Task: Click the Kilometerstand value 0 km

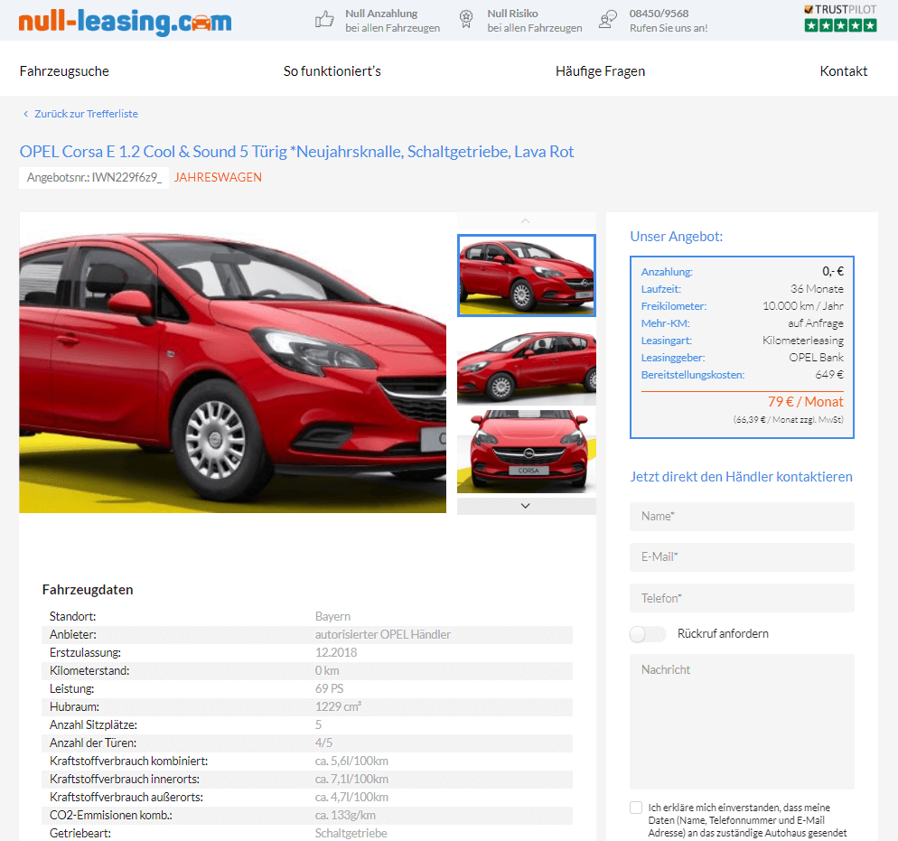Action: [327, 670]
